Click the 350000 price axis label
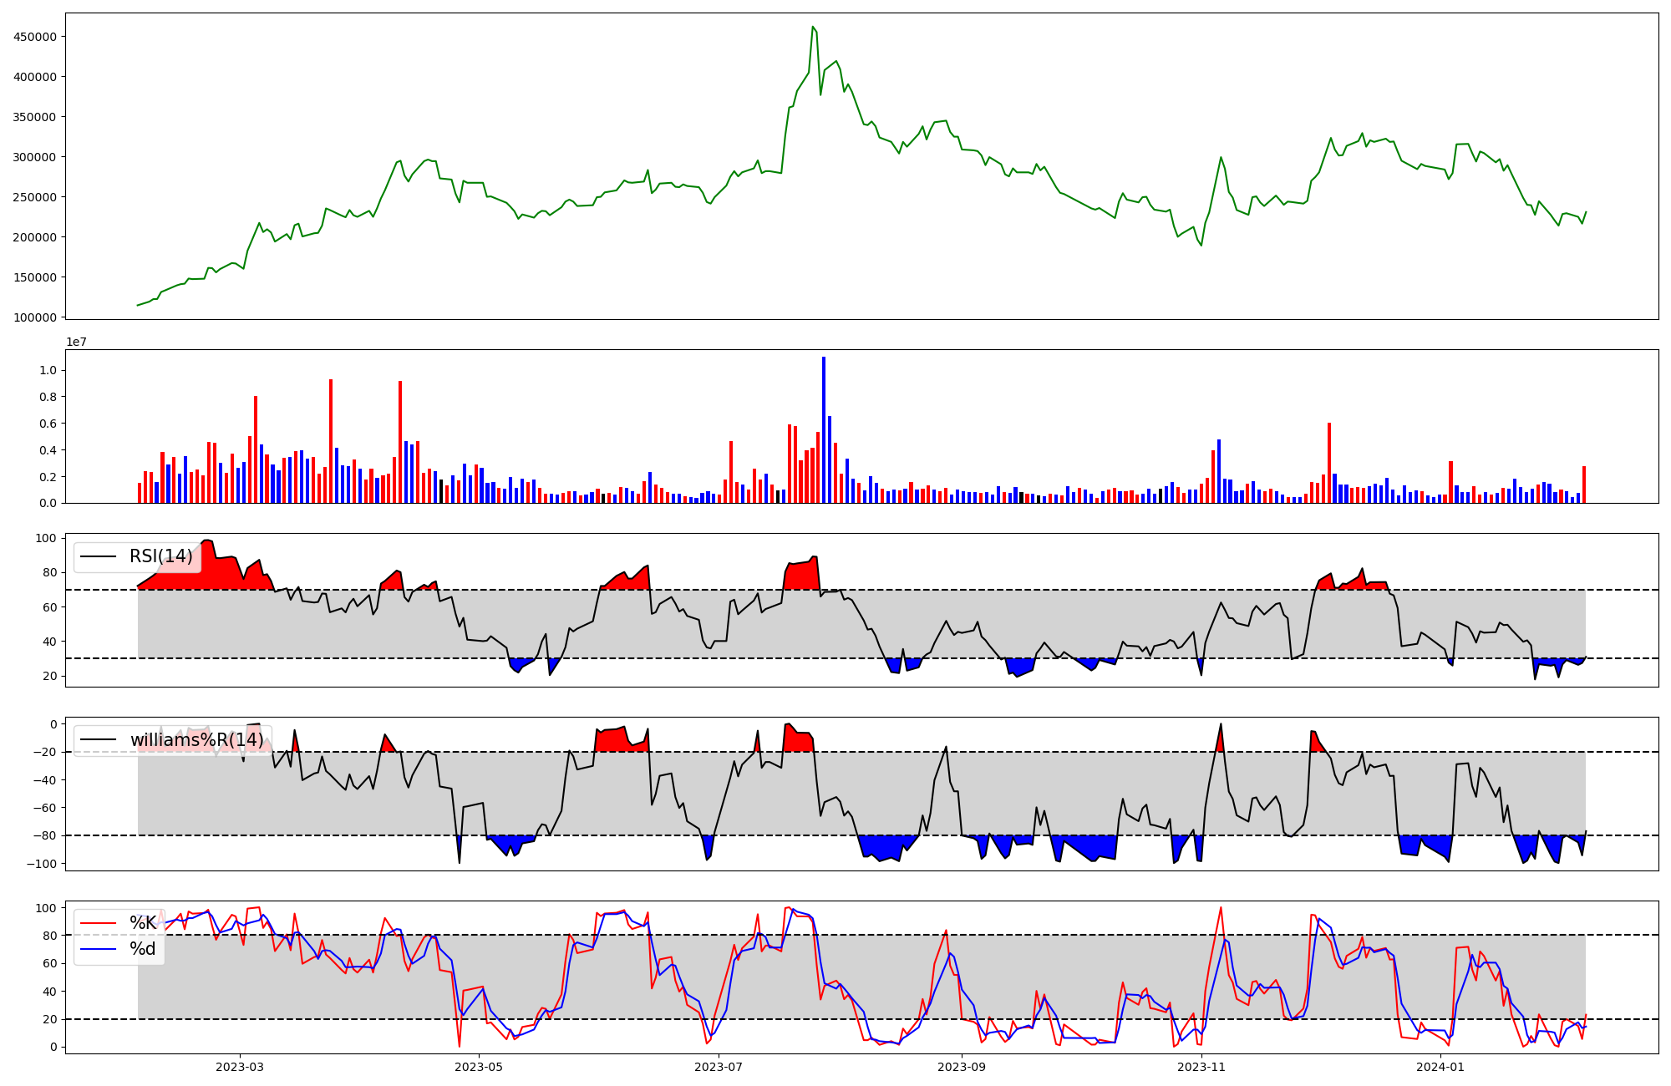The width and height of the screenshot is (1671, 1086). click(34, 117)
